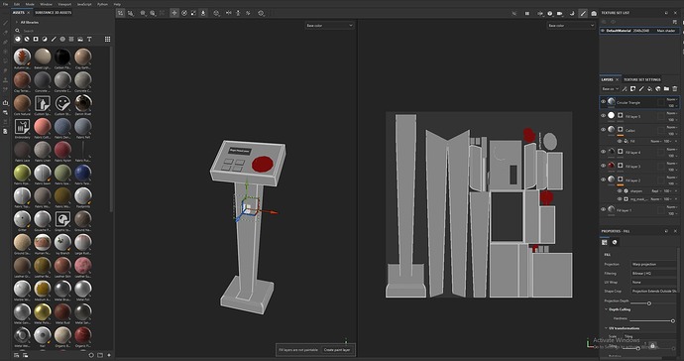Add a fill layer with bucket icon
This screenshot has height=361, width=684.
(x=649, y=89)
